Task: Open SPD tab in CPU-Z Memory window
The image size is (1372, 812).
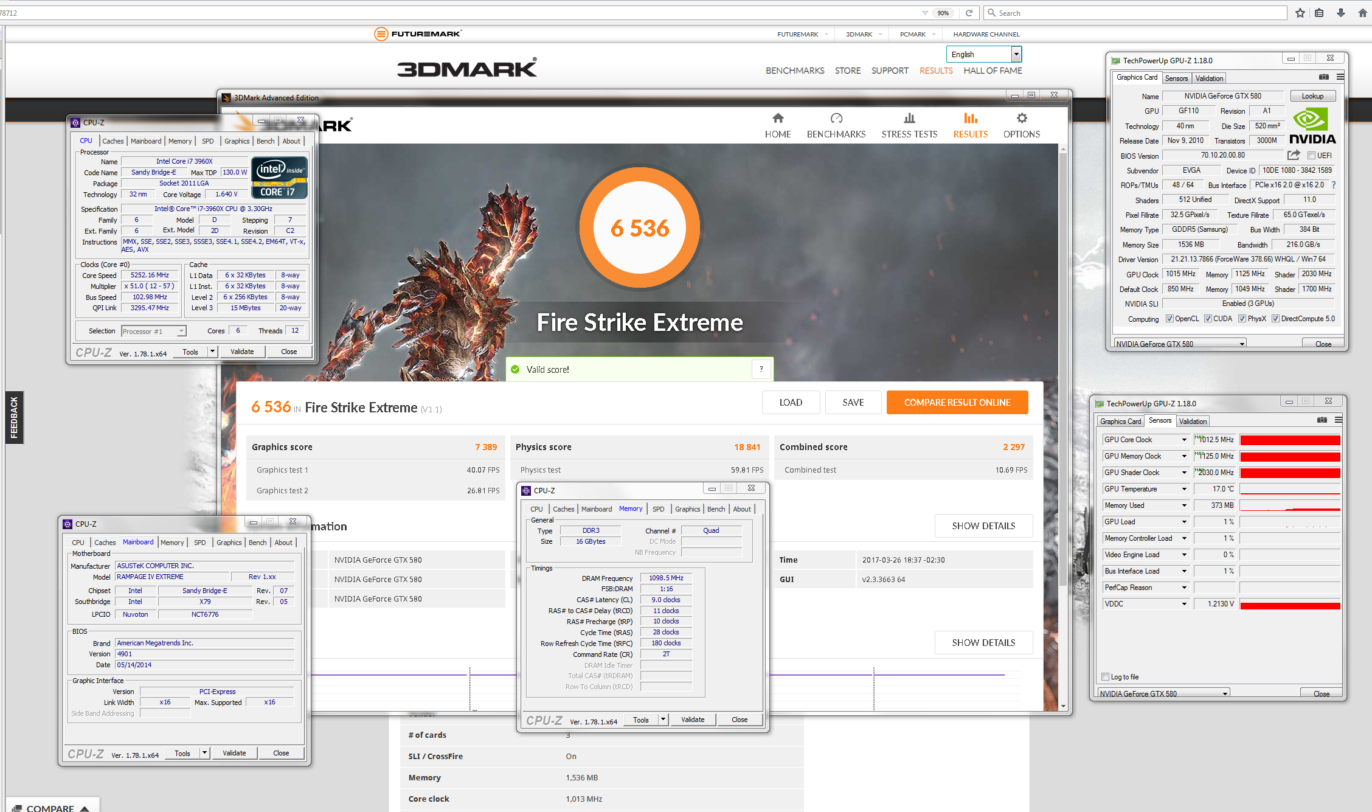Action: point(658,509)
